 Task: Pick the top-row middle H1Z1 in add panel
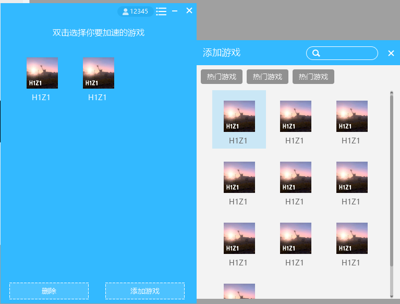[x=295, y=123]
